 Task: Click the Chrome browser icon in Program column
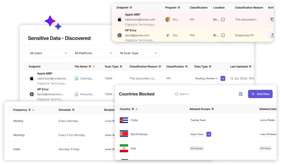point(168,20)
